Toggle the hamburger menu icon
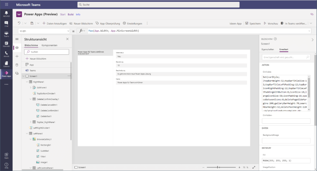317x171 pixels. click(17, 39)
